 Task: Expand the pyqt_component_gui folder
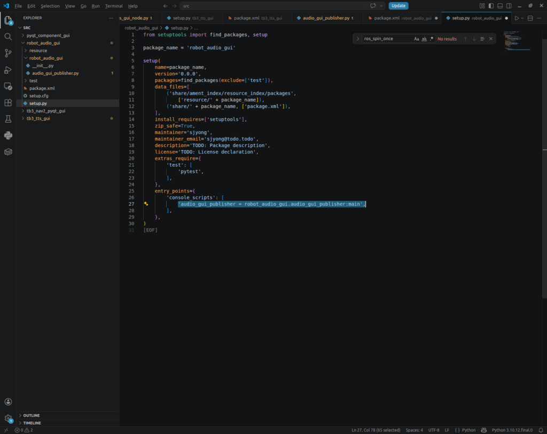pyautogui.click(x=23, y=35)
